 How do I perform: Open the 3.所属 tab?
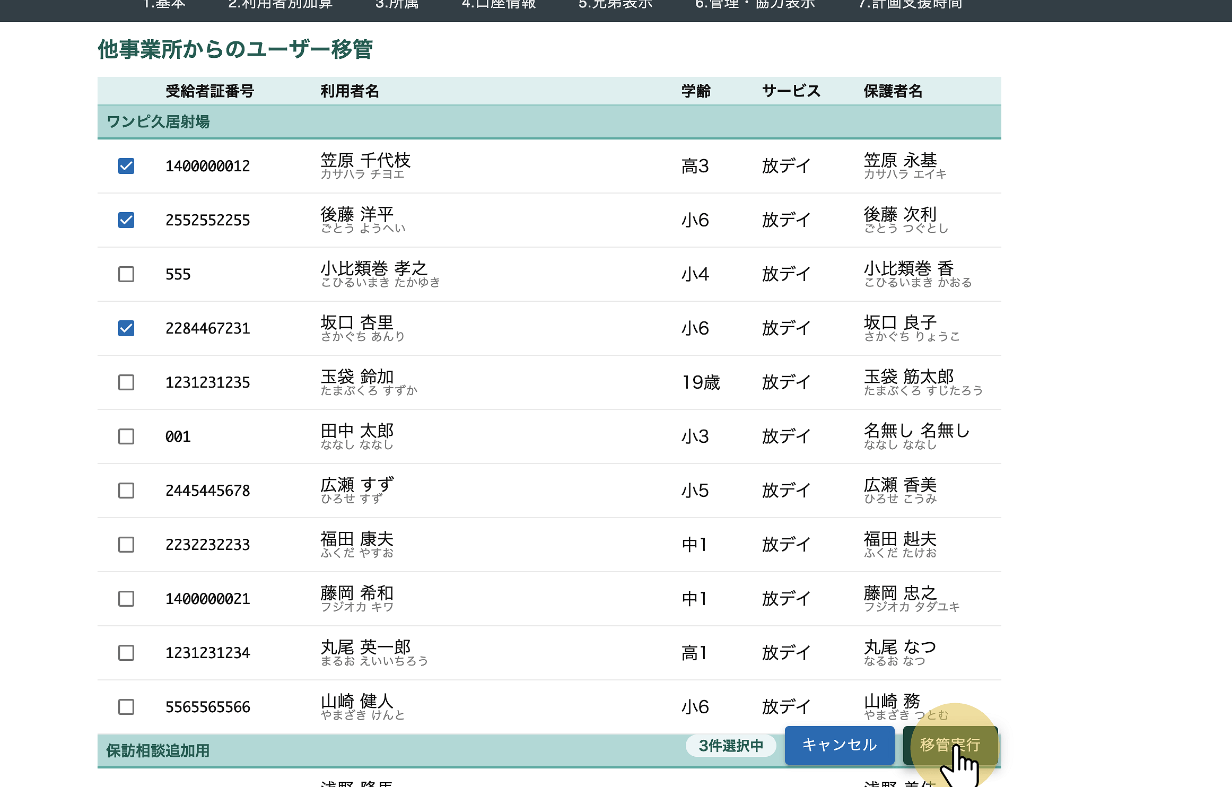click(397, 5)
